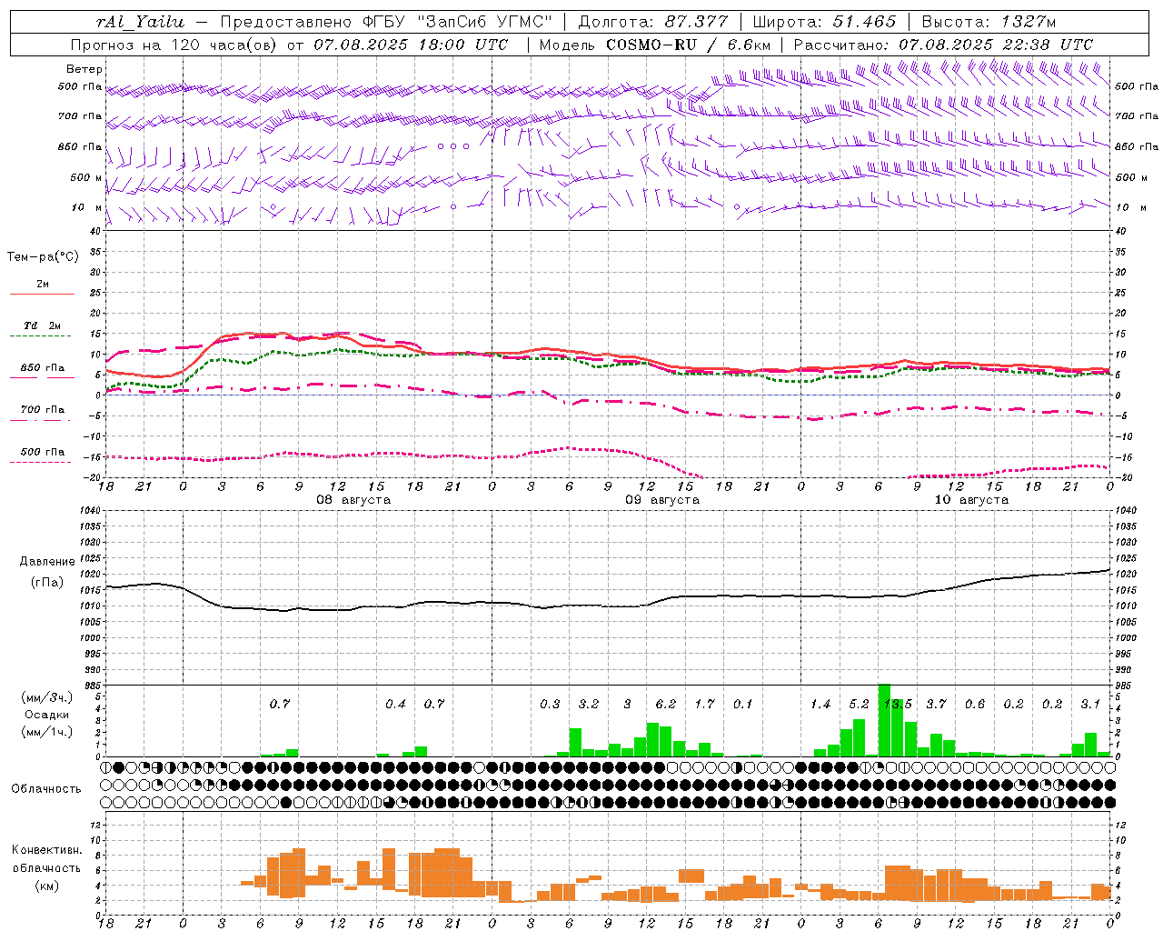Click the tallest green precipitation bar
Image resolution: width=1163 pixels, height=931 pixels.
(884, 720)
